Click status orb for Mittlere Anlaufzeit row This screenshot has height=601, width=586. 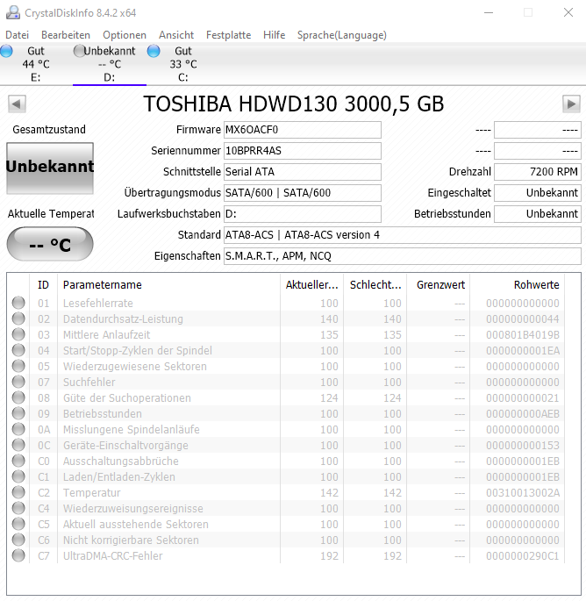[18, 334]
